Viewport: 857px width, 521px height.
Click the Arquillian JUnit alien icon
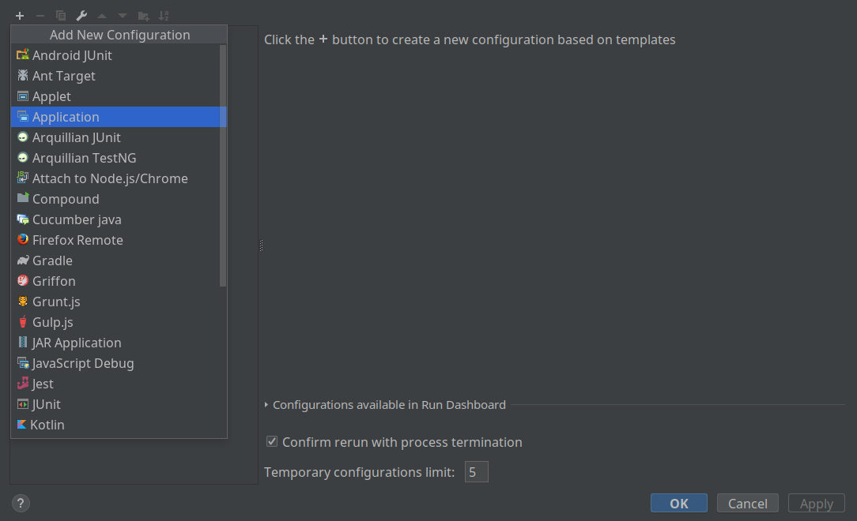pyautogui.click(x=22, y=137)
